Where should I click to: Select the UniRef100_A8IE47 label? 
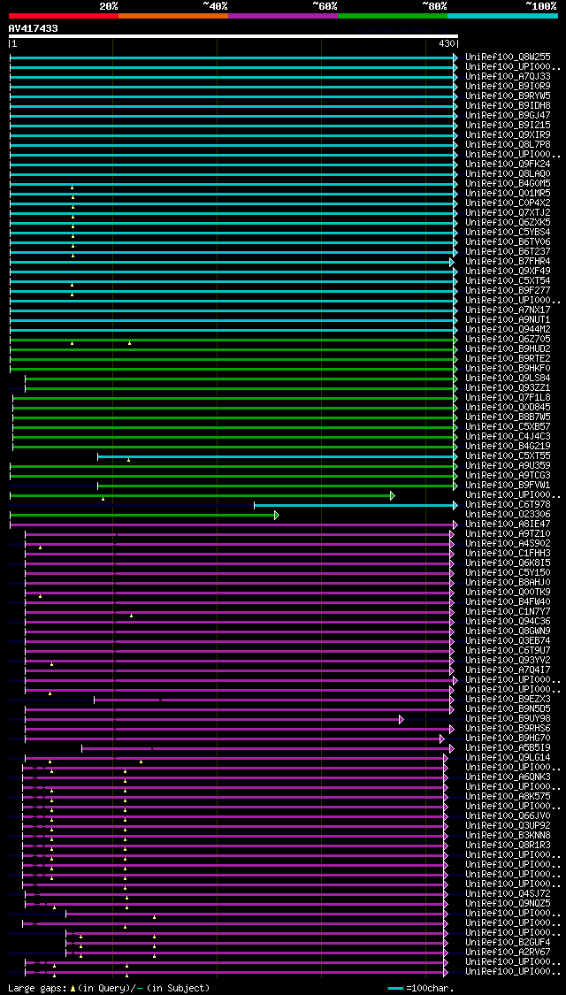(508, 524)
